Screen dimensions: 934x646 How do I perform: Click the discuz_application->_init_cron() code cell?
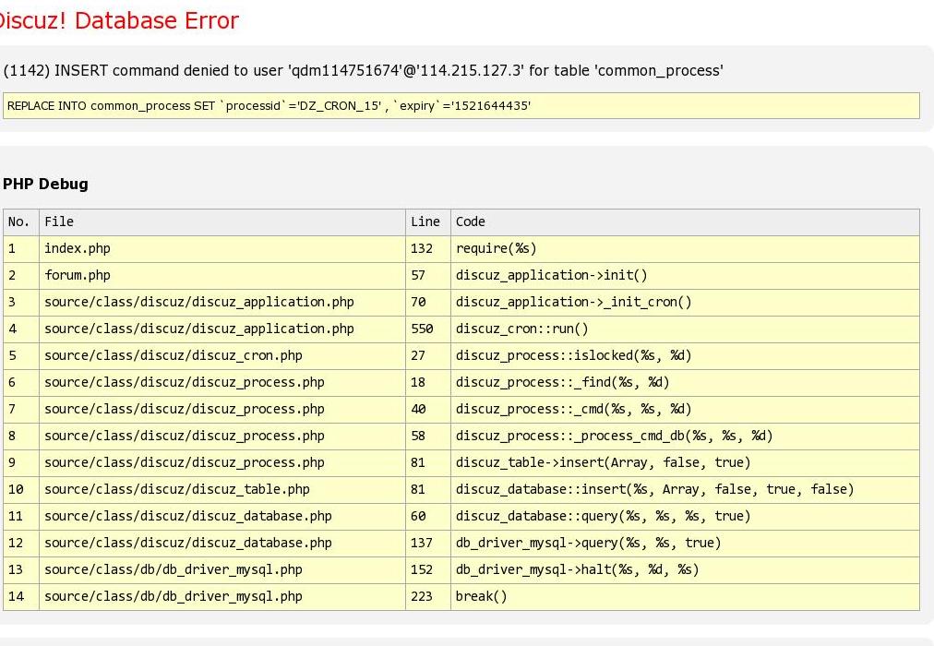(x=685, y=303)
